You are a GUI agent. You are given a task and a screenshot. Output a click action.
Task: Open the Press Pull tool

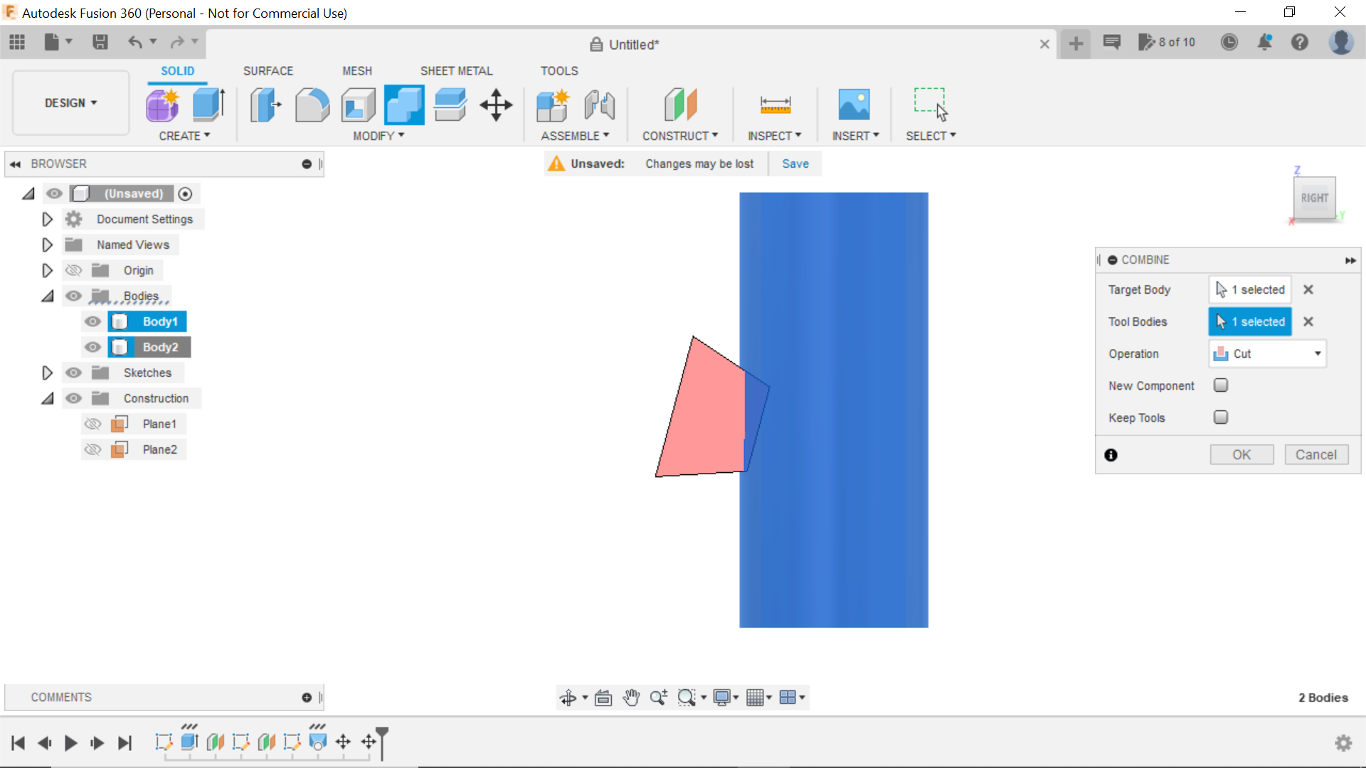tap(265, 105)
